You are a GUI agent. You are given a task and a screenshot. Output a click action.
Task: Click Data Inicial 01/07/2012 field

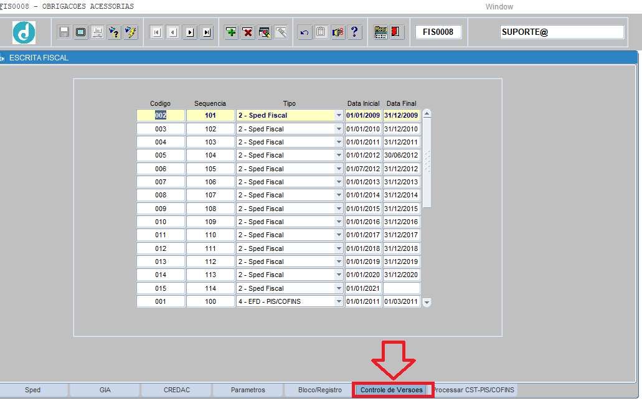pyautogui.click(x=363, y=169)
